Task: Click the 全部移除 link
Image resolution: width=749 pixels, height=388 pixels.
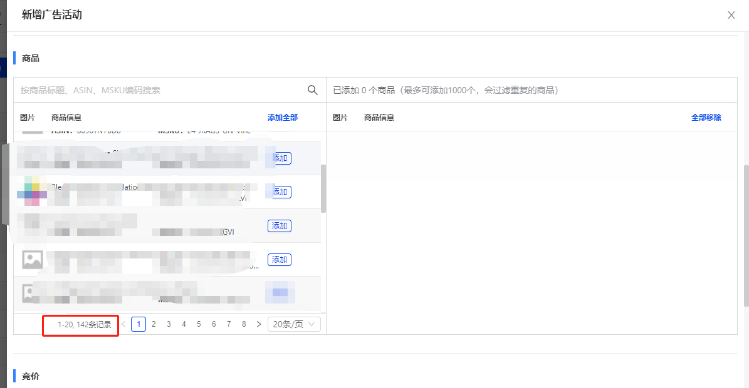Action: (x=706, y=117)
